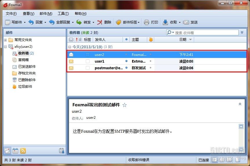Open the 邮件(M) menu
This screenshot has height=166, width=250.
click(46, 14)
